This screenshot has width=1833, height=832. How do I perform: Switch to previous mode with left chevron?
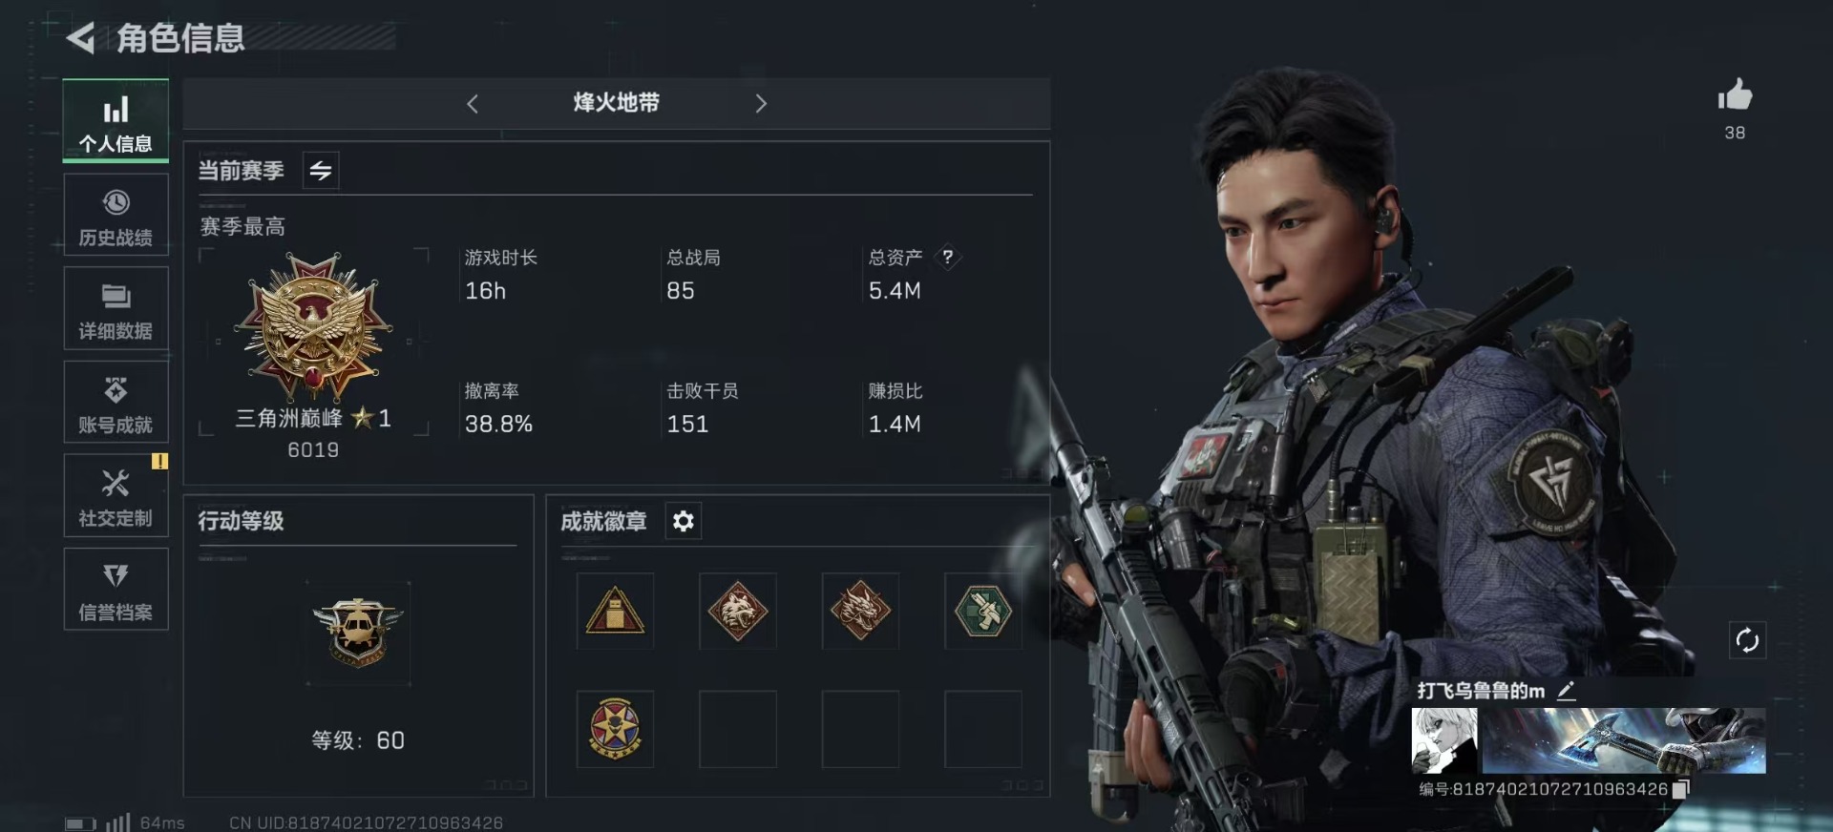[473, 103]
